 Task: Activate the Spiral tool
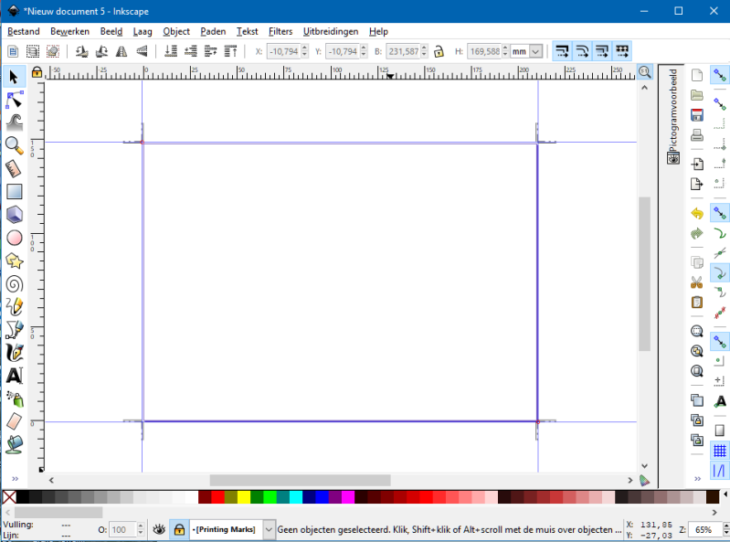click(x=14, y=283)
